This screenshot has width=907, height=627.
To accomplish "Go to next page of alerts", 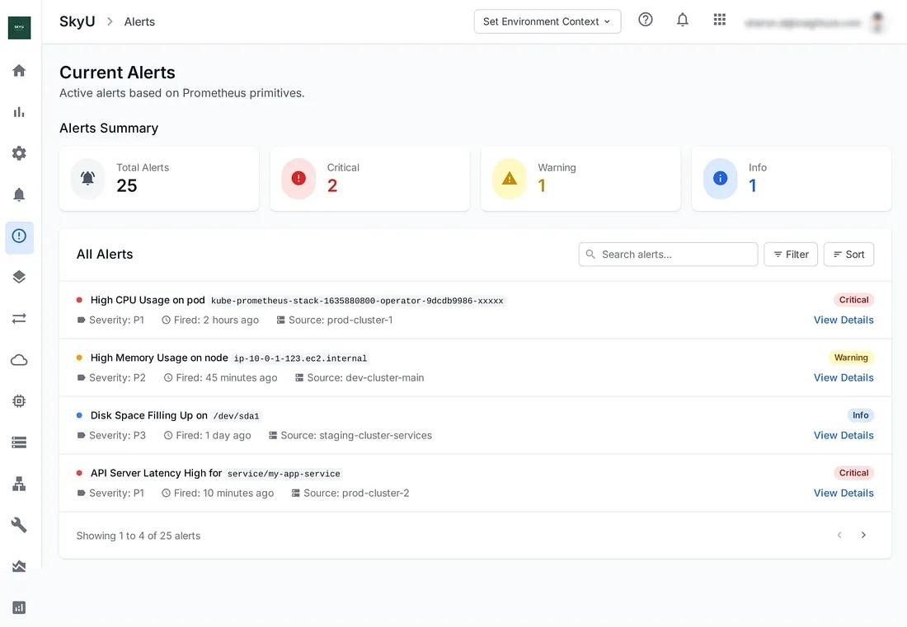I will pos(863,536).
